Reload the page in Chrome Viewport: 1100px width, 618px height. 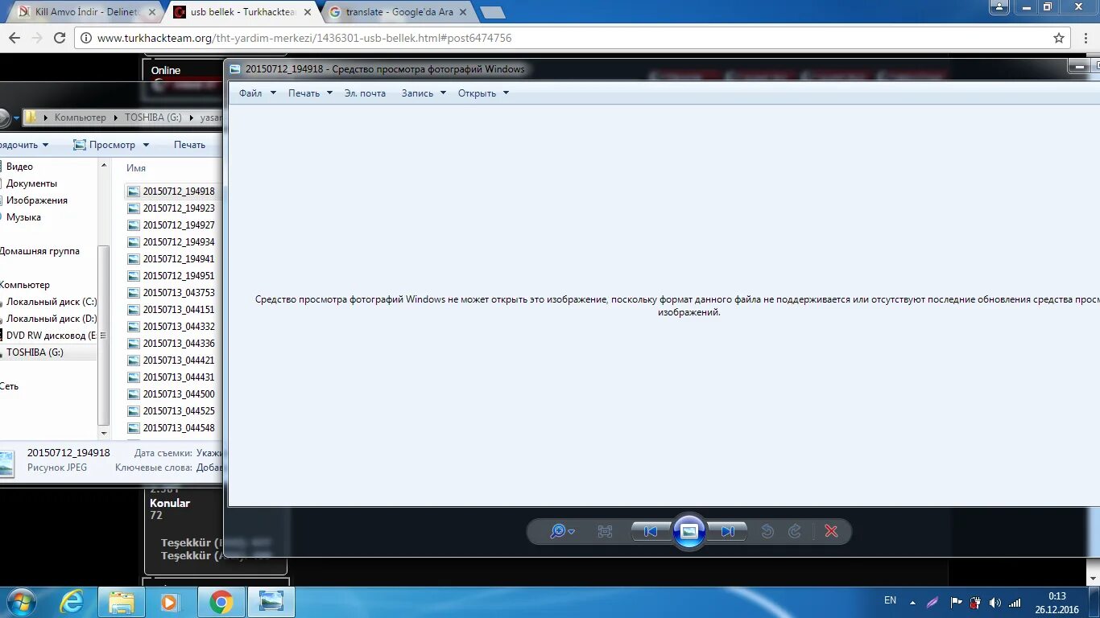click(60, 38)
